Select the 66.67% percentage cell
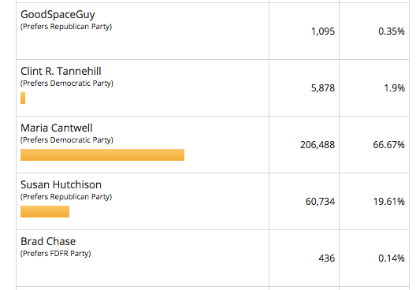The height and width of the screenshot is (290, 416). pos(374,144)
